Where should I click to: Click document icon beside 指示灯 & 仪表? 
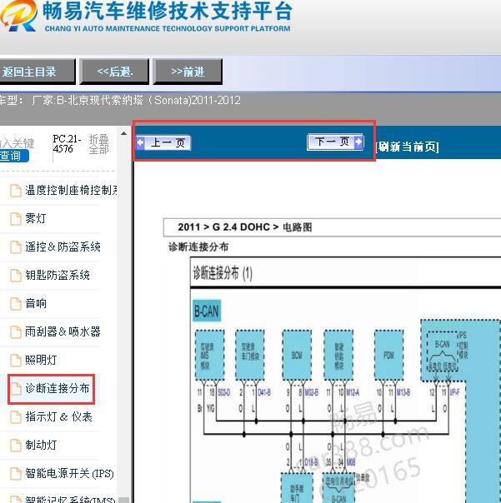pyautogui.click(x=15, y=417)
